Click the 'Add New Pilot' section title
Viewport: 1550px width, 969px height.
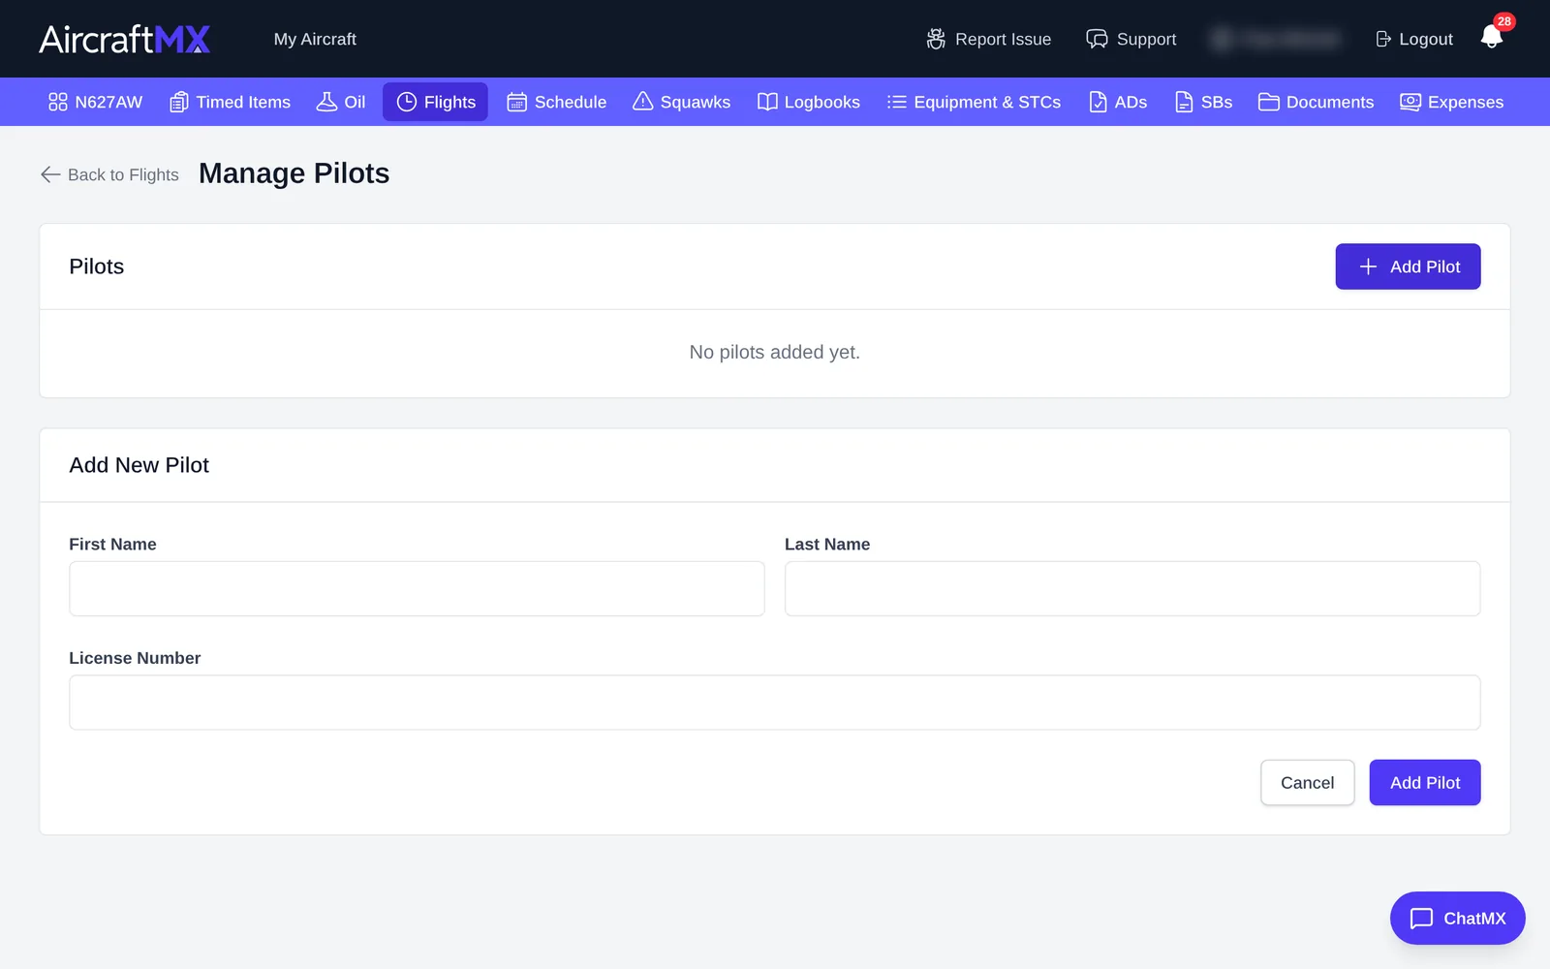coord(139,465)
